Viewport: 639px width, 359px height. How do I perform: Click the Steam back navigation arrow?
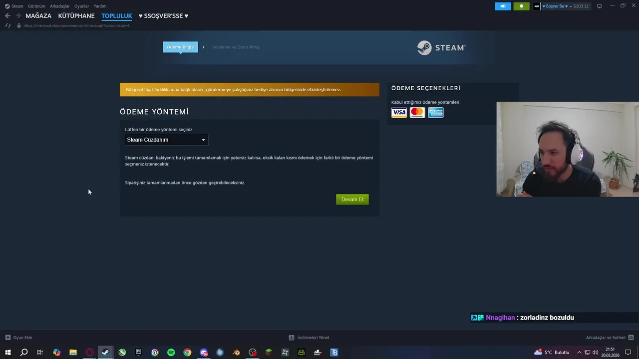[x=7, y=16]
